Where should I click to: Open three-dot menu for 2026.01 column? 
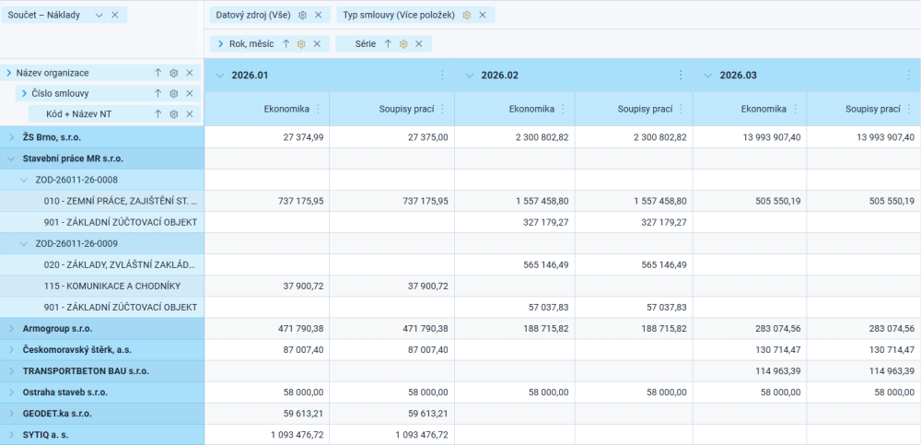pos(443,76)
